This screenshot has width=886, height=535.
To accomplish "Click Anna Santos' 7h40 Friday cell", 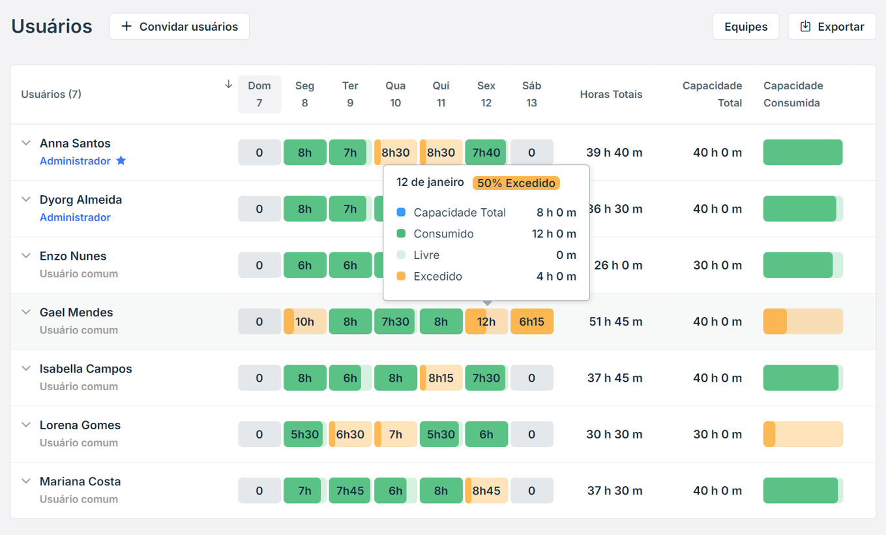I will [x=486, y=152].
